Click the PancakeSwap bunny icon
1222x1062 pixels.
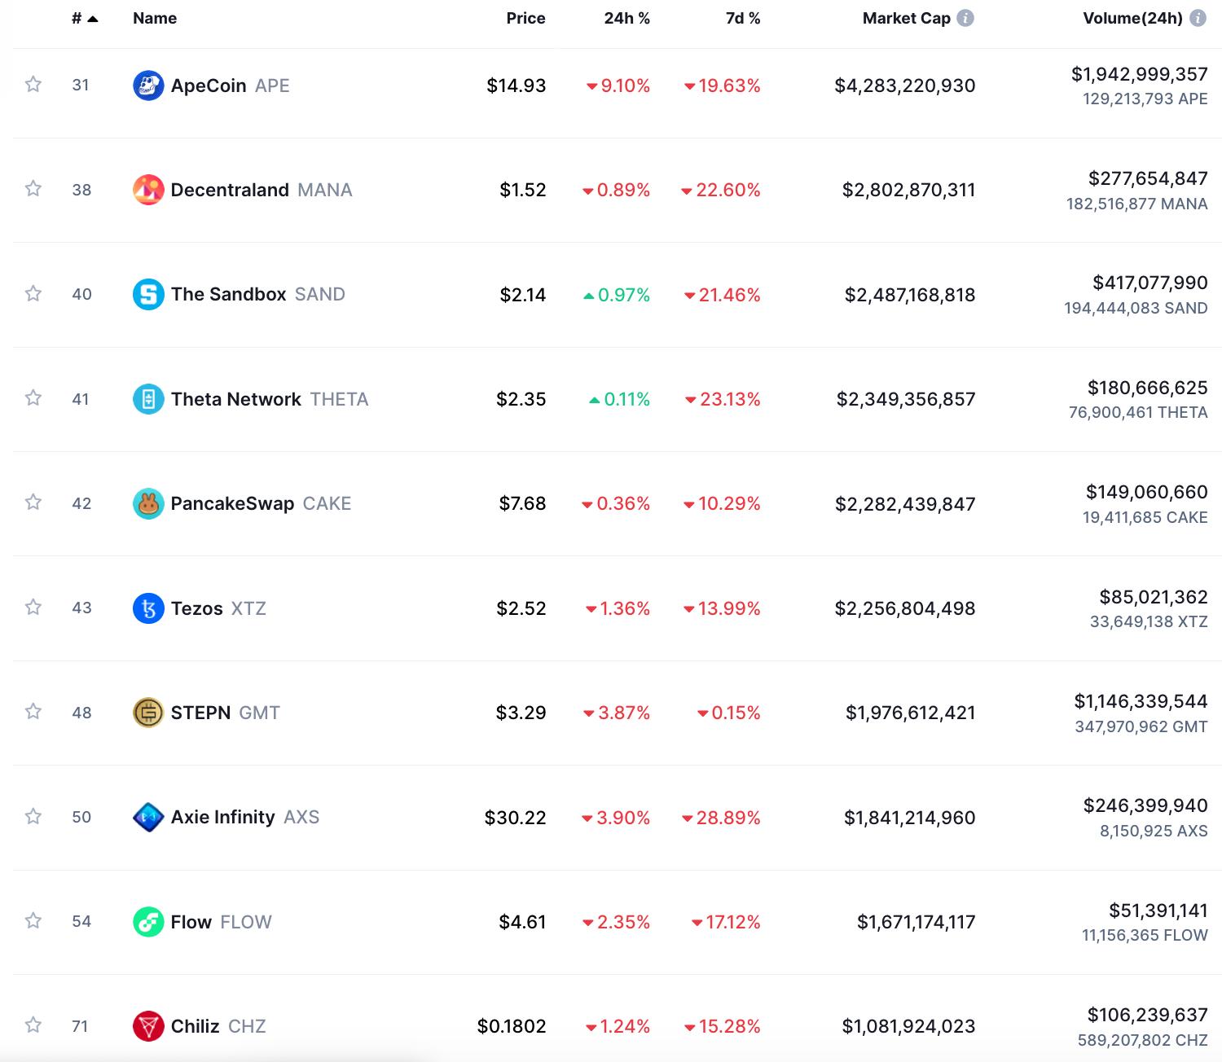[148, 503]
